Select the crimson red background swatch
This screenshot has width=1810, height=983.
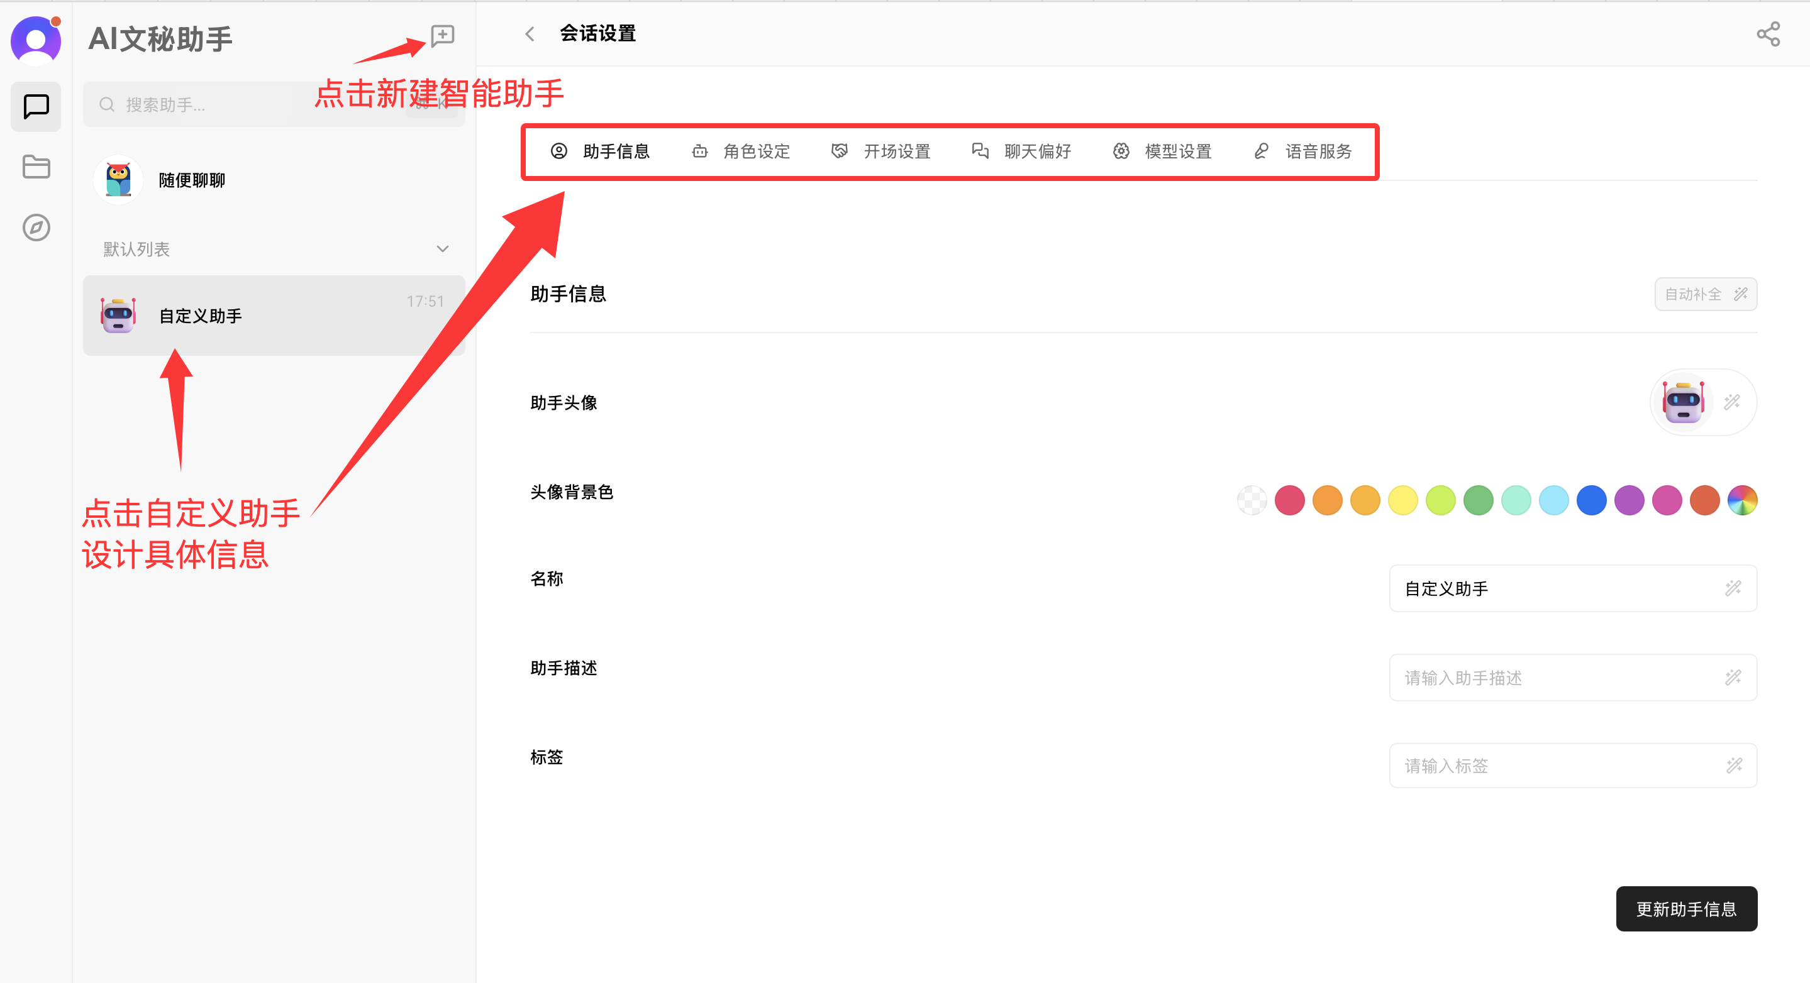[1289, 501]
